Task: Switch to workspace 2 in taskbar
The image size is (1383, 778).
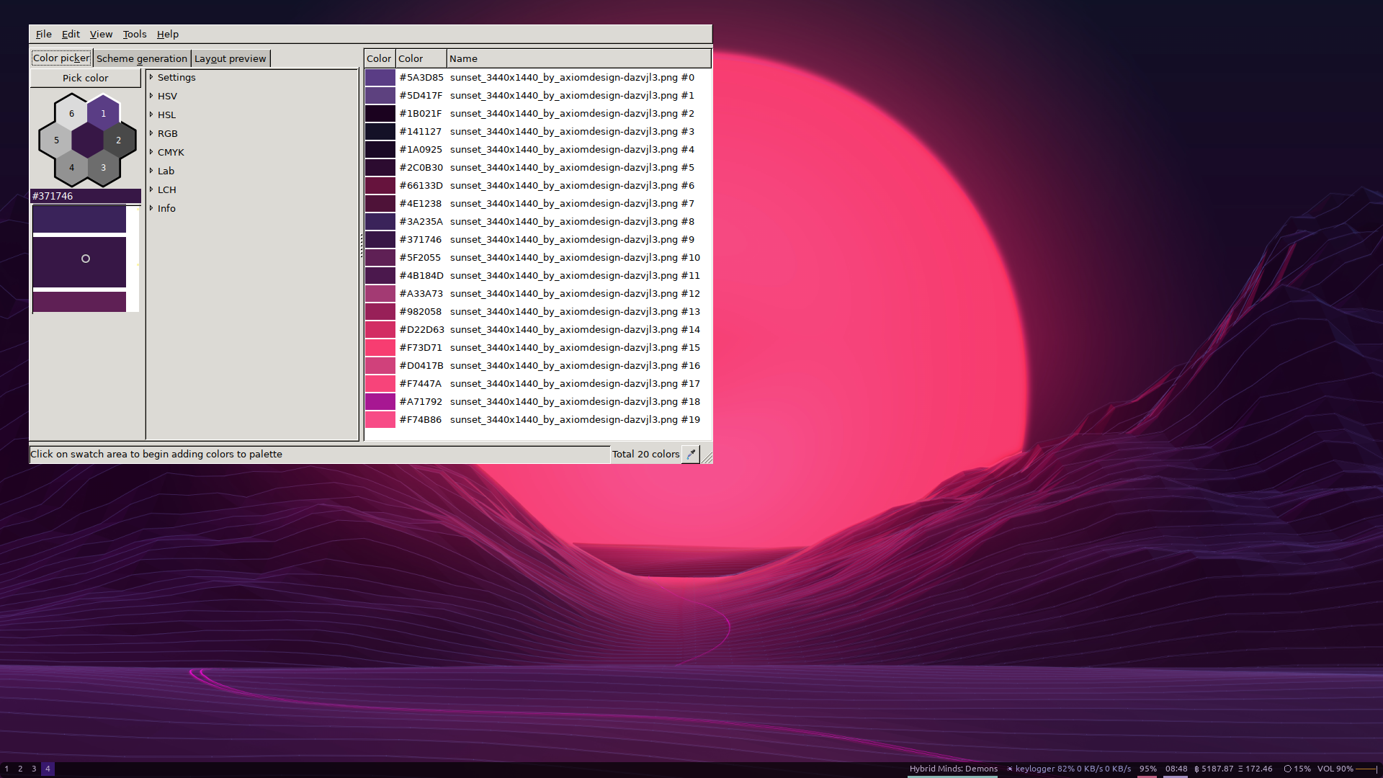Action: 20,769
